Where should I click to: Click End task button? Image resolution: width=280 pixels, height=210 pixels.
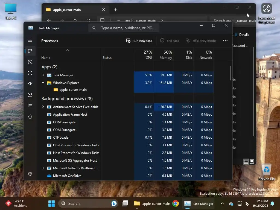click(x=170, y=41)
